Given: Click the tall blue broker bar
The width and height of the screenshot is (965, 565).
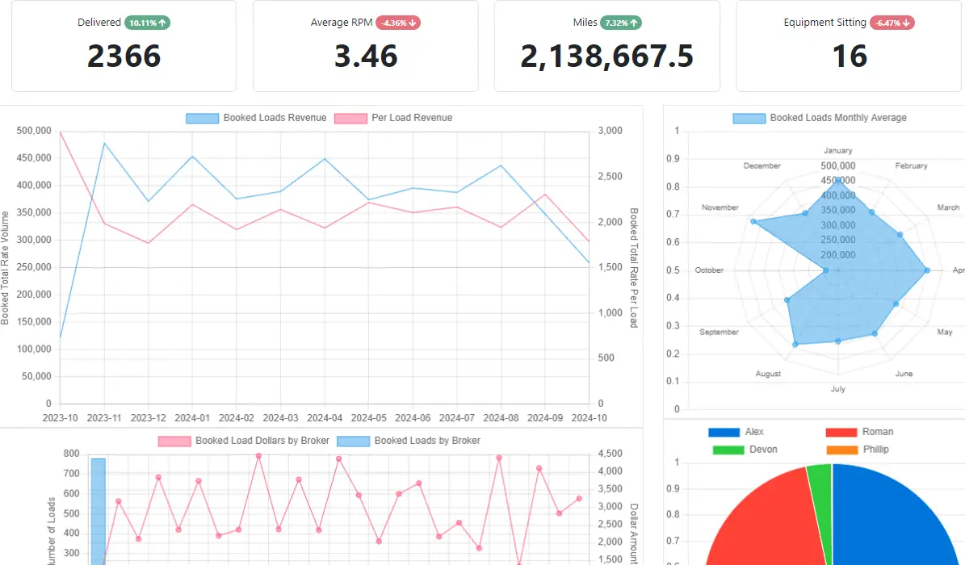Looking at the screenshot, I should 99,512.
